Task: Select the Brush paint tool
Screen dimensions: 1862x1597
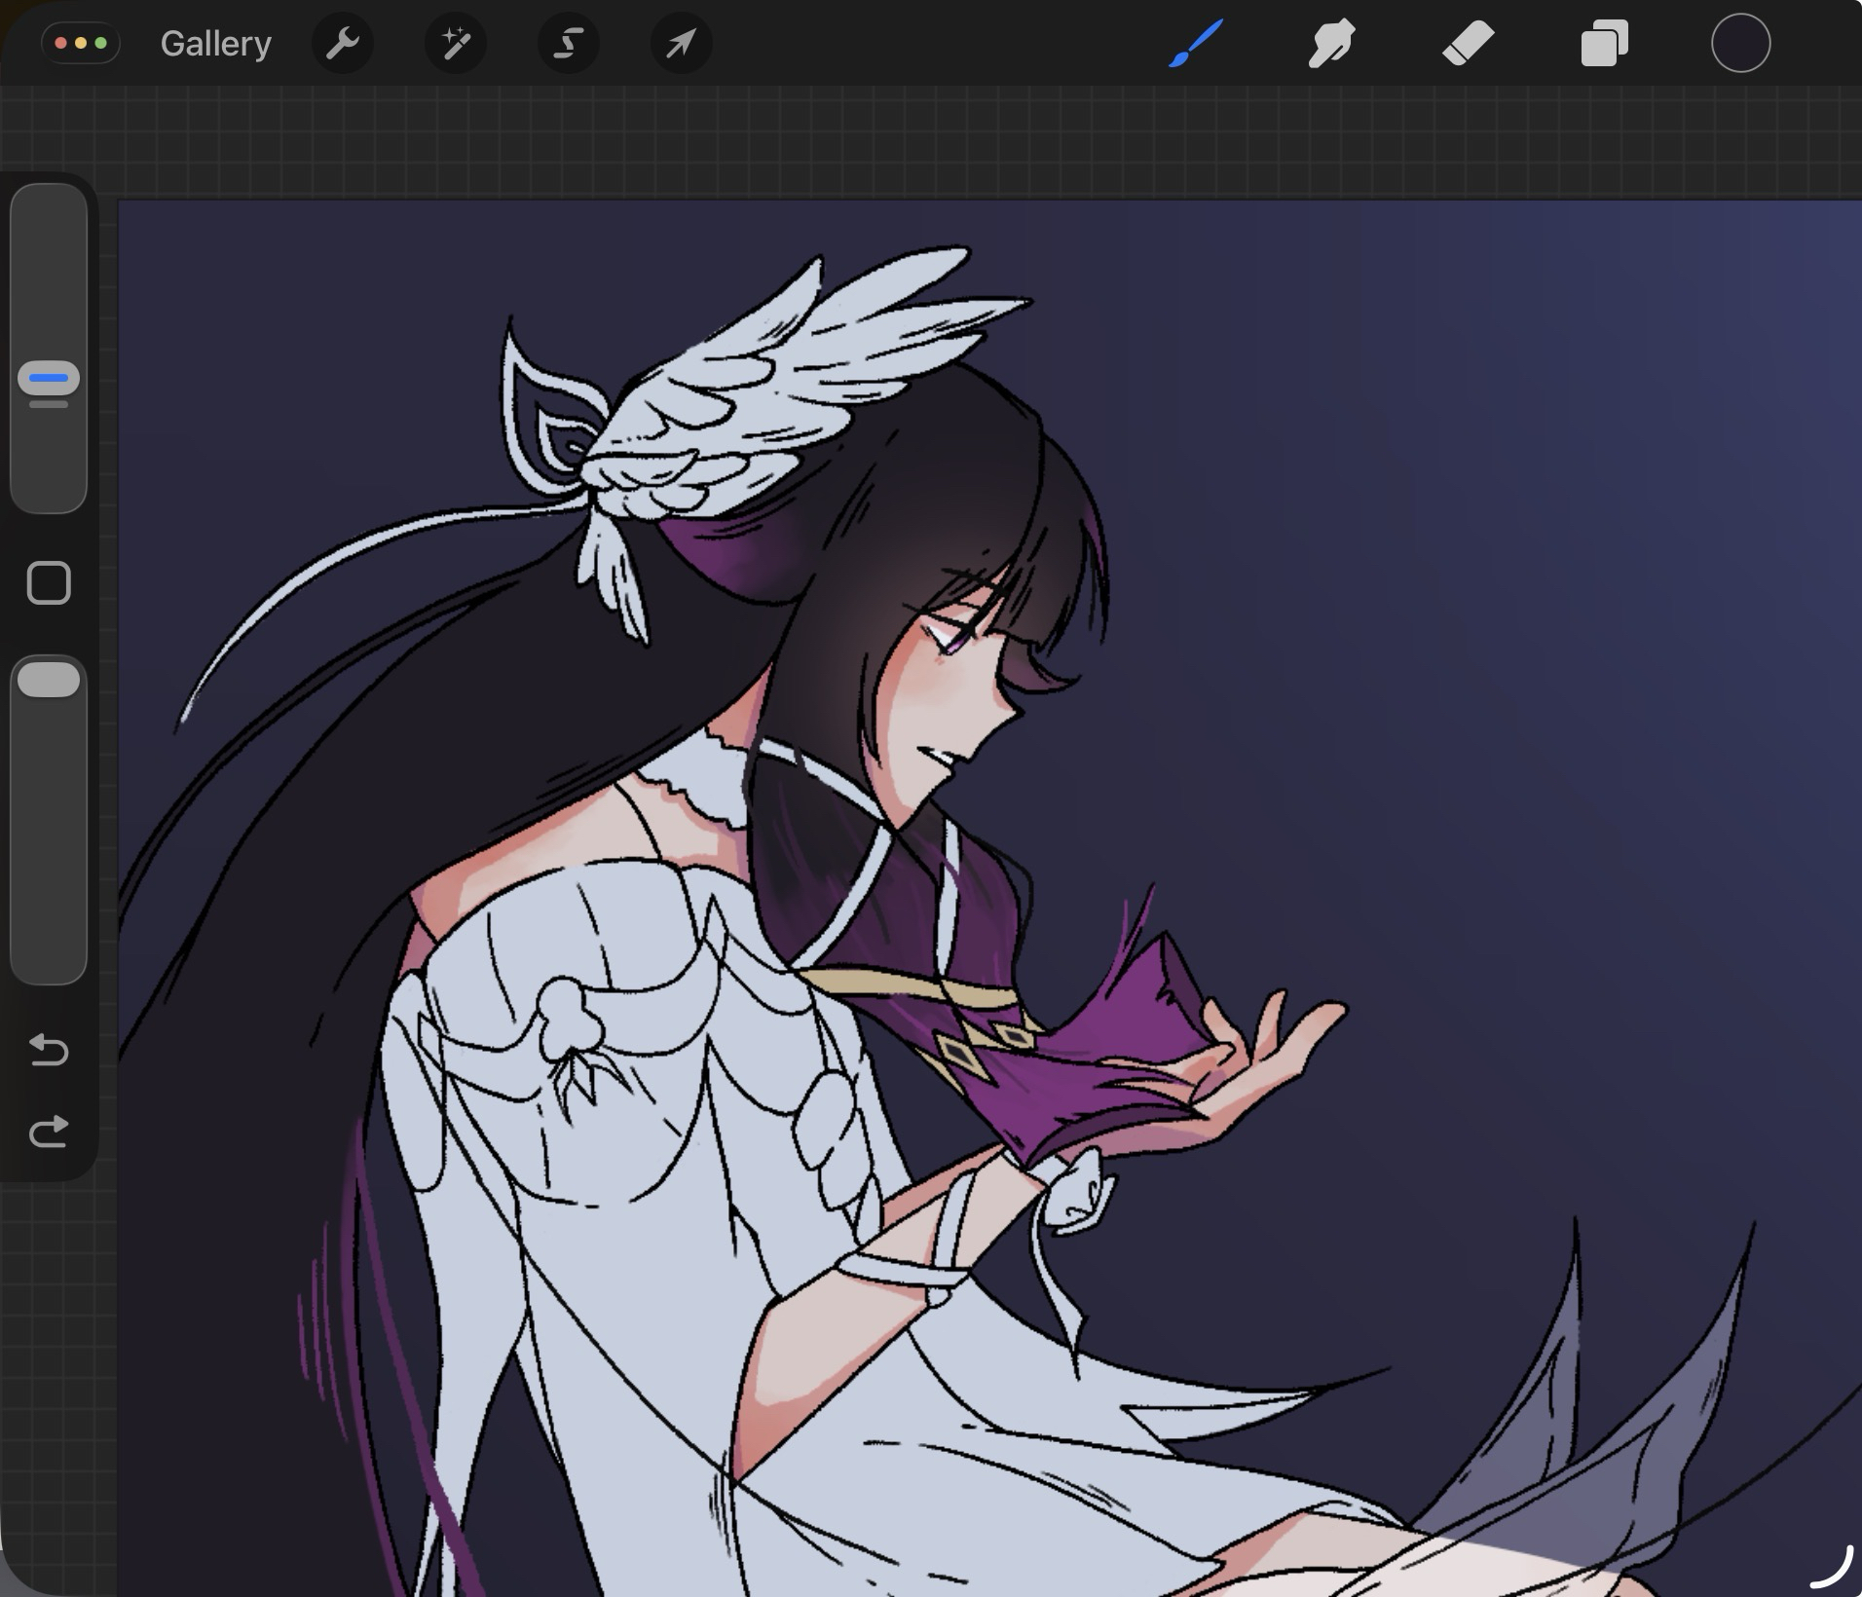Action: pos(1195,44)
